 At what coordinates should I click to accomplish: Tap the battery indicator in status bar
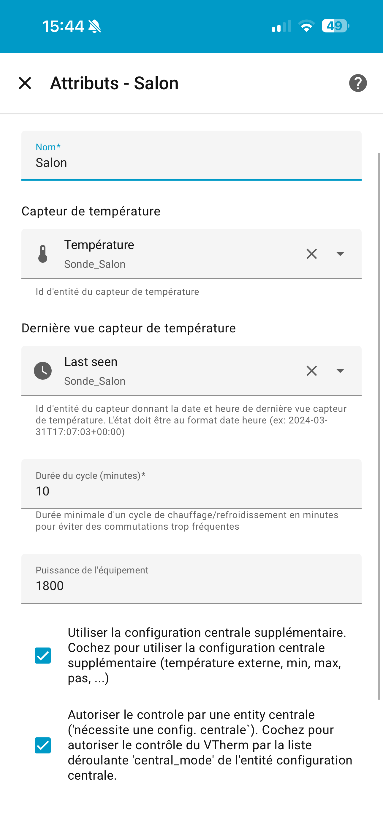pos(335,26)
